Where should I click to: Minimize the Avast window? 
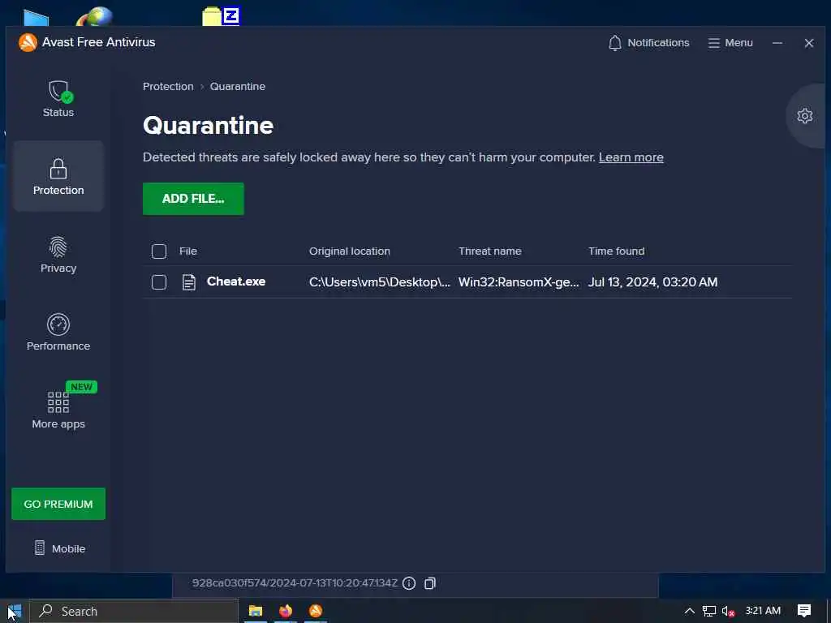click(x=777, y=43)
